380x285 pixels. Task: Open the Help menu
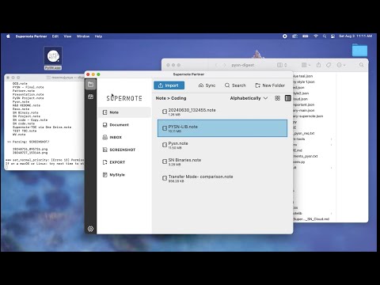(x=98, y=36)
